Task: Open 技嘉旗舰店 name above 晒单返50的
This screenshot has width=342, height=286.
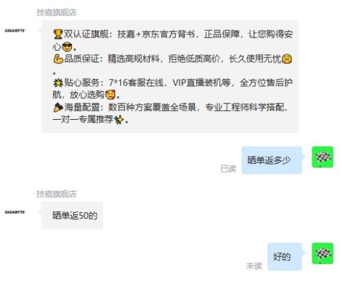Action: coord(57,194)
